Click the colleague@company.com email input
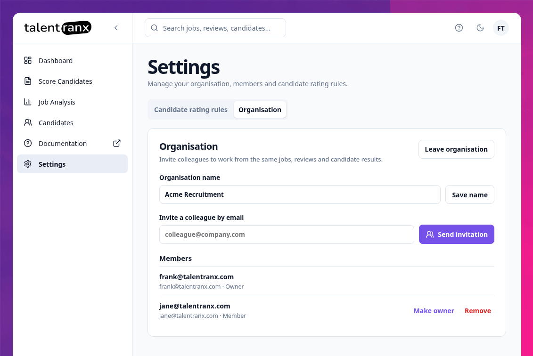 (287, 235)
